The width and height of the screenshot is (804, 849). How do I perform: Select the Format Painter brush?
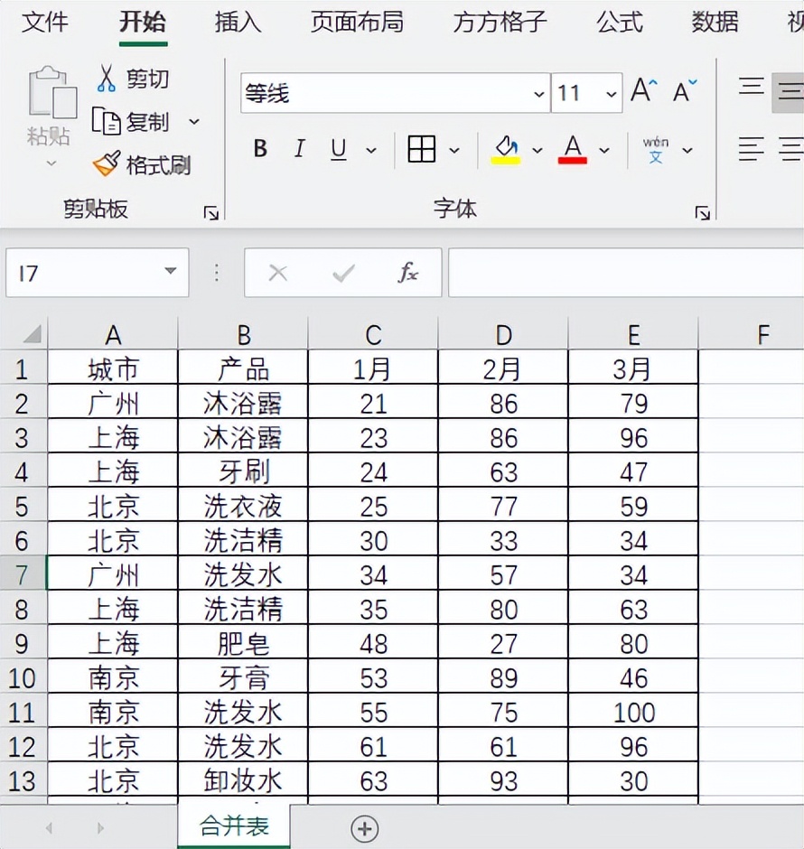tap(107, 164)
